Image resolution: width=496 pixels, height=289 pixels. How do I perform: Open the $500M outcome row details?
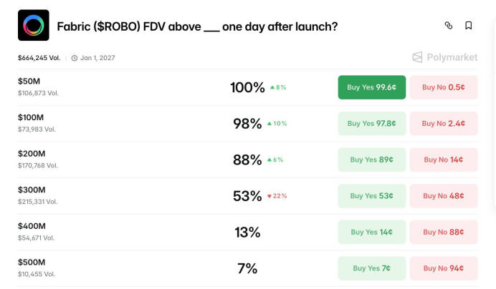point(143,268)
